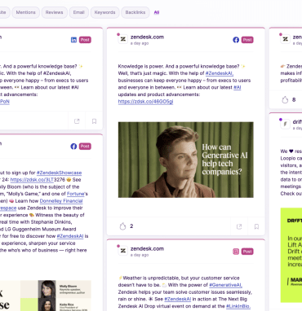Click the like icon showing 2 likes

pyautogui.click(x=122, y=226)
